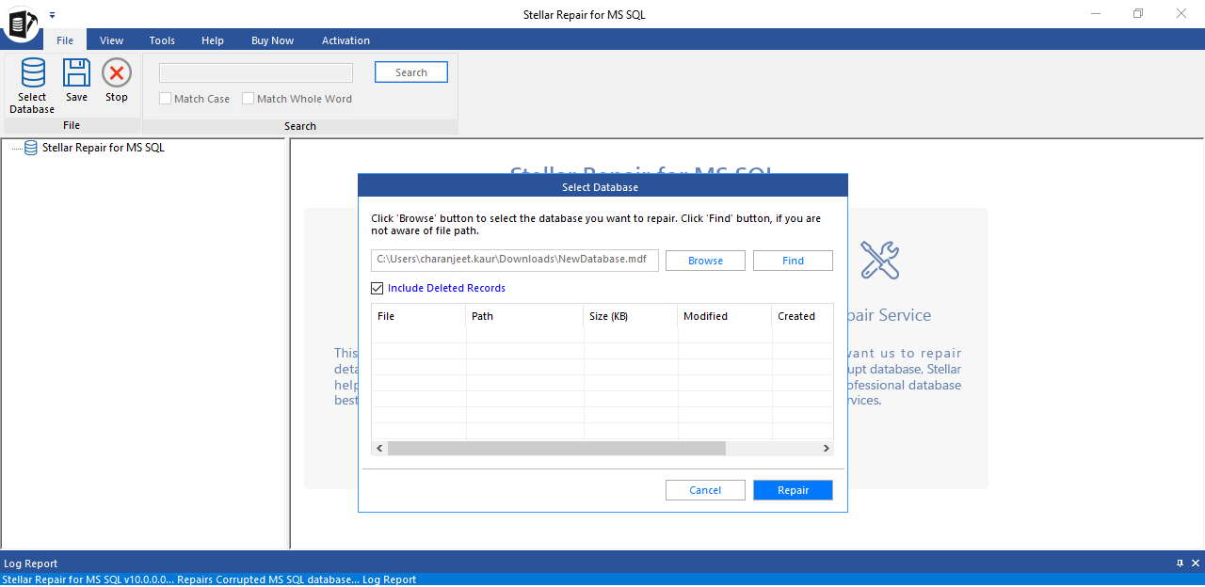Select Stellar Repair for MS SQL tree node
Screen dimensions: 1205x587
(x=104, y=148)
